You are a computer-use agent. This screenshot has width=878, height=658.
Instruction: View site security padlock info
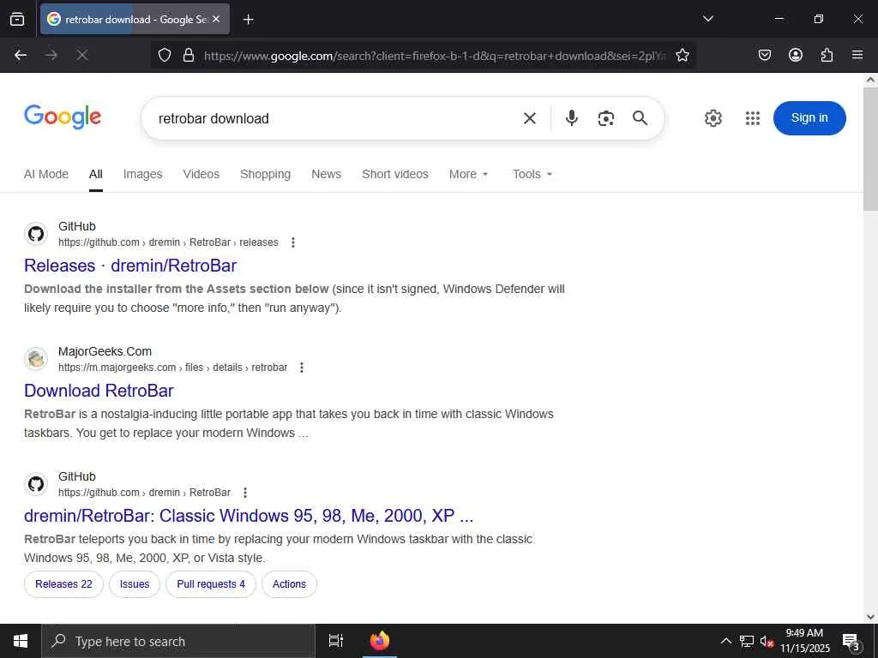[189, 56]
